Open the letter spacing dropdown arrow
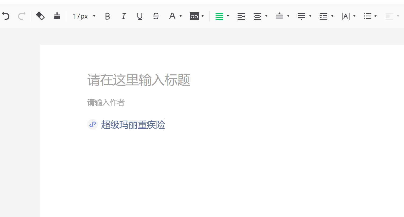 coord(354,16)
